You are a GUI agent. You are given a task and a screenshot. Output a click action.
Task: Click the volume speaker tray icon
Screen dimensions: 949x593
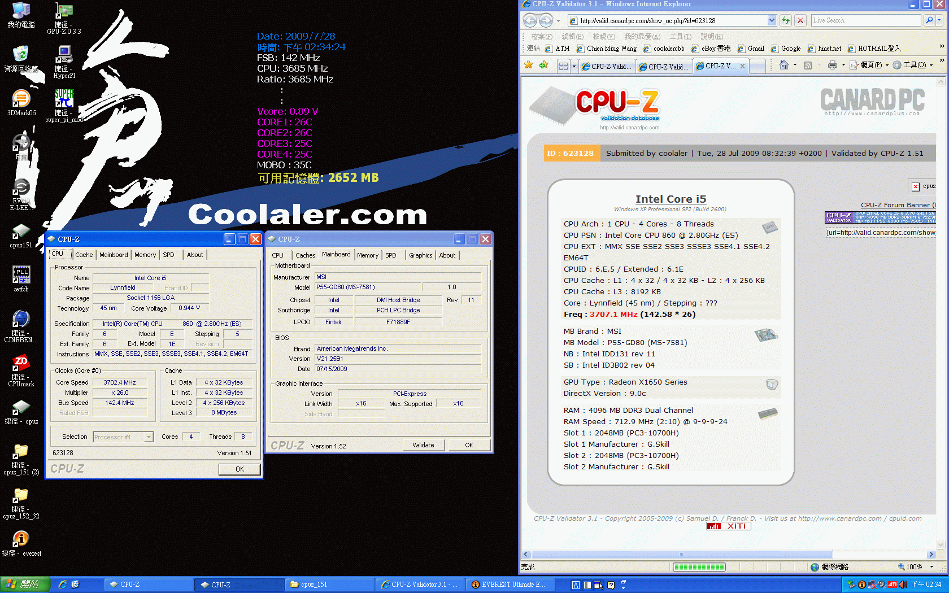[902, 585]
